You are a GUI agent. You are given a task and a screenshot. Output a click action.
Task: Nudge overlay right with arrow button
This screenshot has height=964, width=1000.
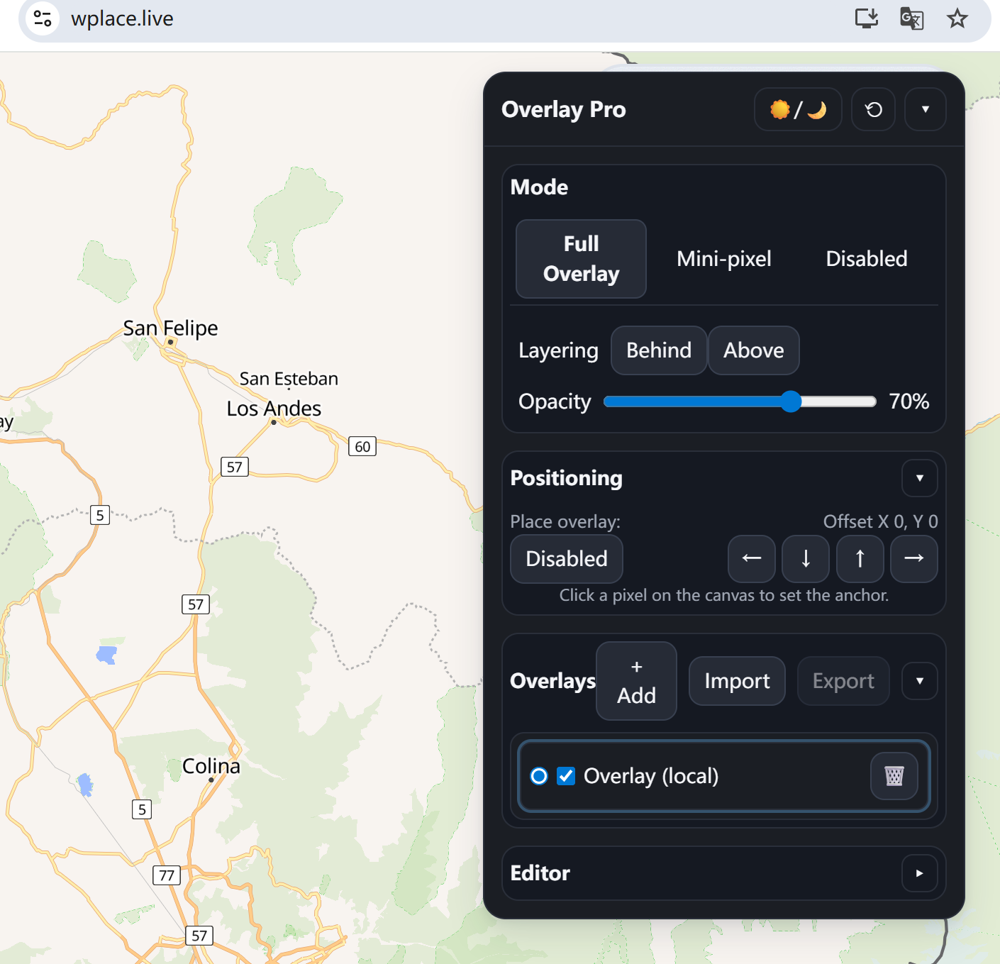(x=913, y=559)
